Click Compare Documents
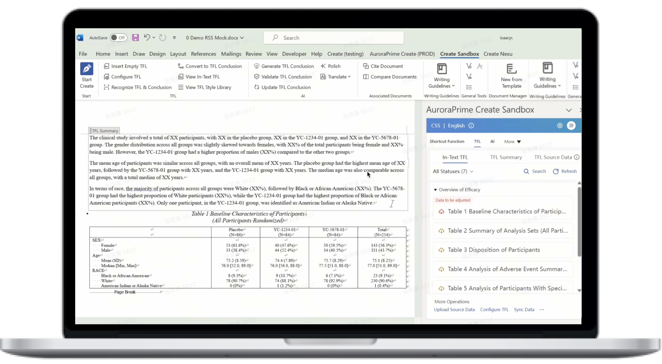 (x=390, y=77)
